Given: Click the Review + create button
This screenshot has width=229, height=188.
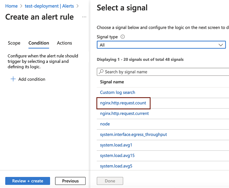Looking at the screenshot, I should [x=27, y=181].
